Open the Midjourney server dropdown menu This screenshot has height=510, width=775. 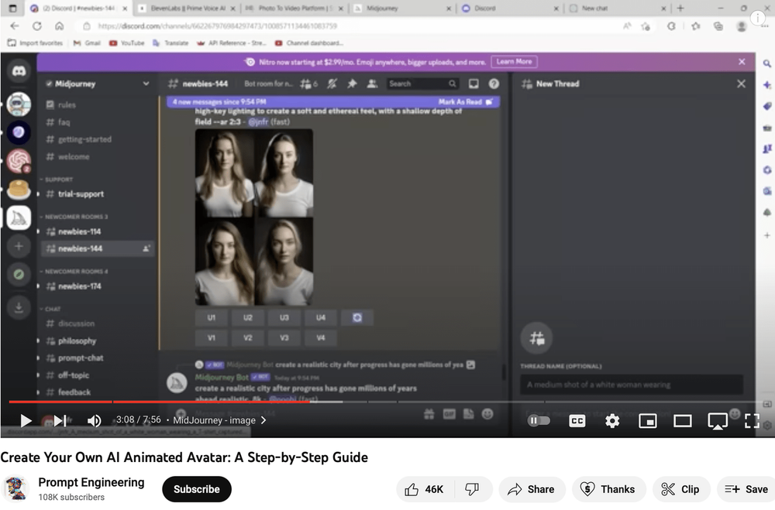tap(98, 84)
